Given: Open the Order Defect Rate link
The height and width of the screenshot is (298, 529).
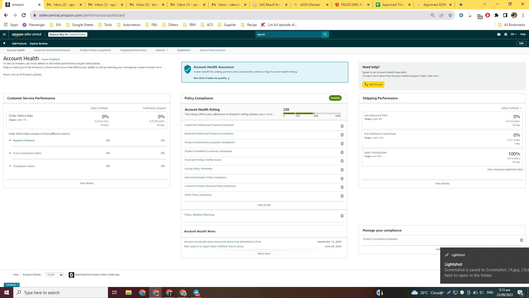Looking at the screenshot, I should 21,116.
